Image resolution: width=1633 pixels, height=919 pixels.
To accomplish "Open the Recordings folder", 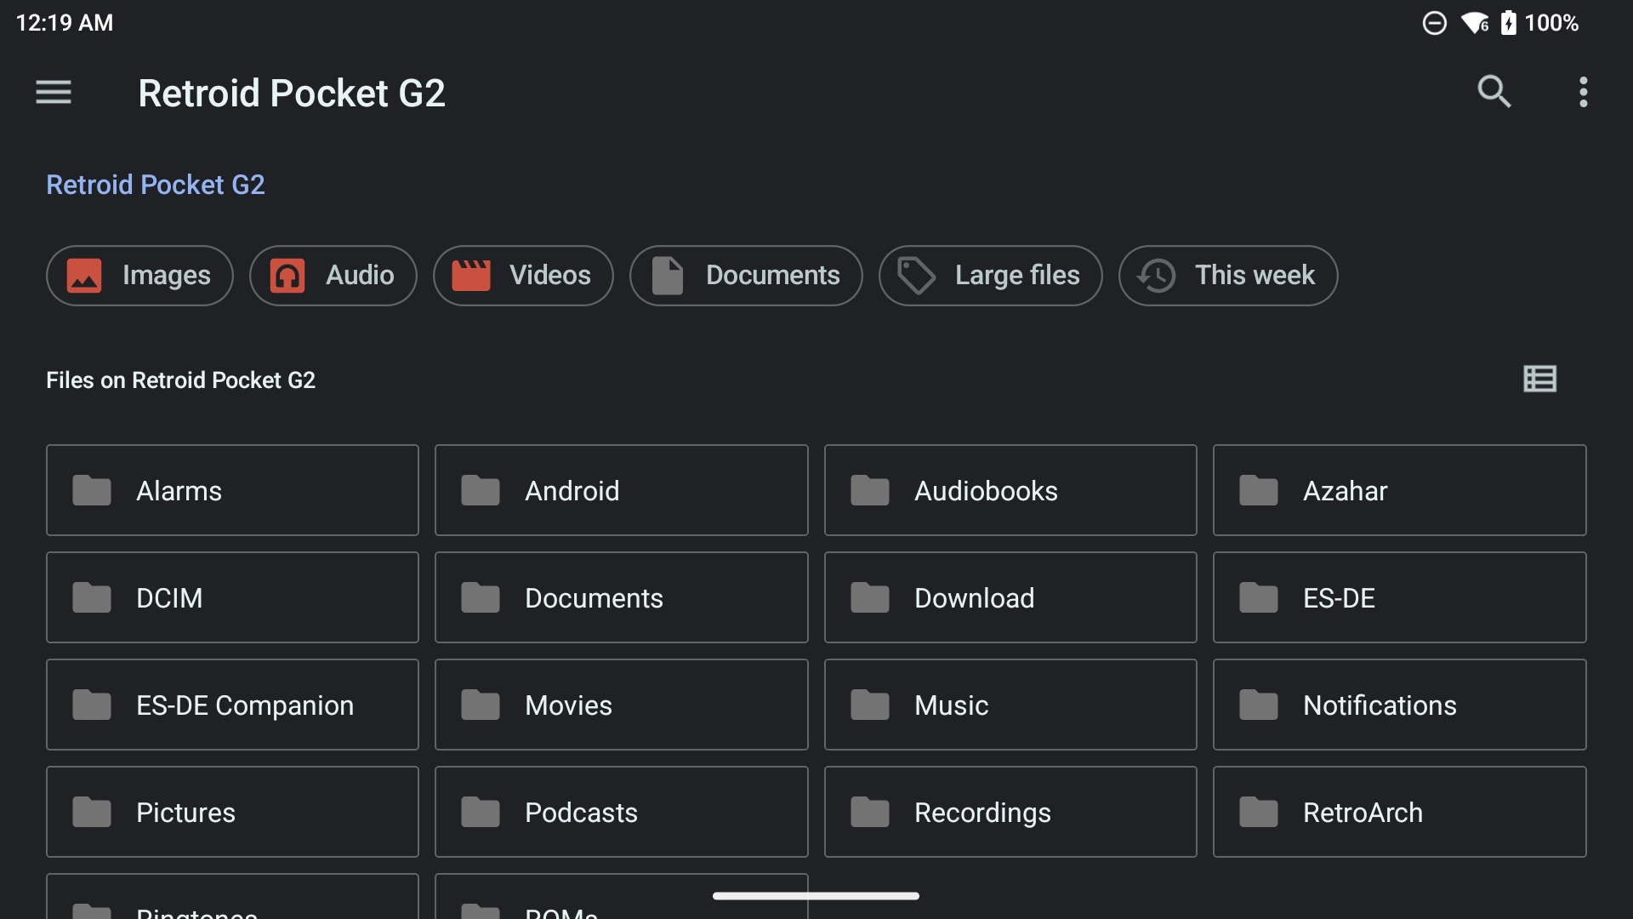I will (1010, 812).
